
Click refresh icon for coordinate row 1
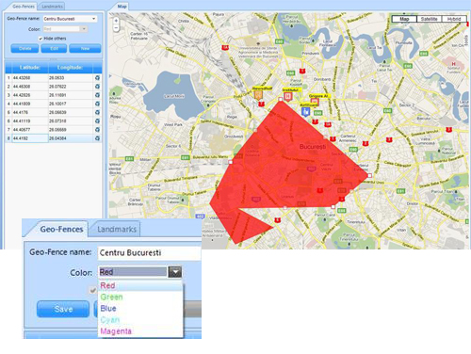pyautogui.click(x=97, y=77)
